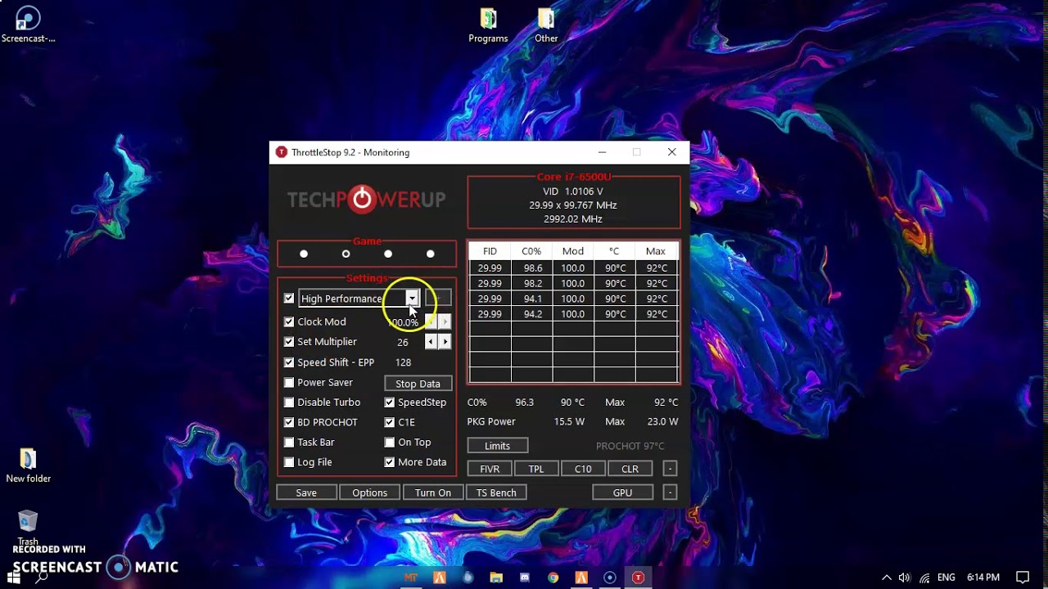Uncheck the SpeedStep option
1048x589 pixels.
pyautogui.click(x=390, y=402)
